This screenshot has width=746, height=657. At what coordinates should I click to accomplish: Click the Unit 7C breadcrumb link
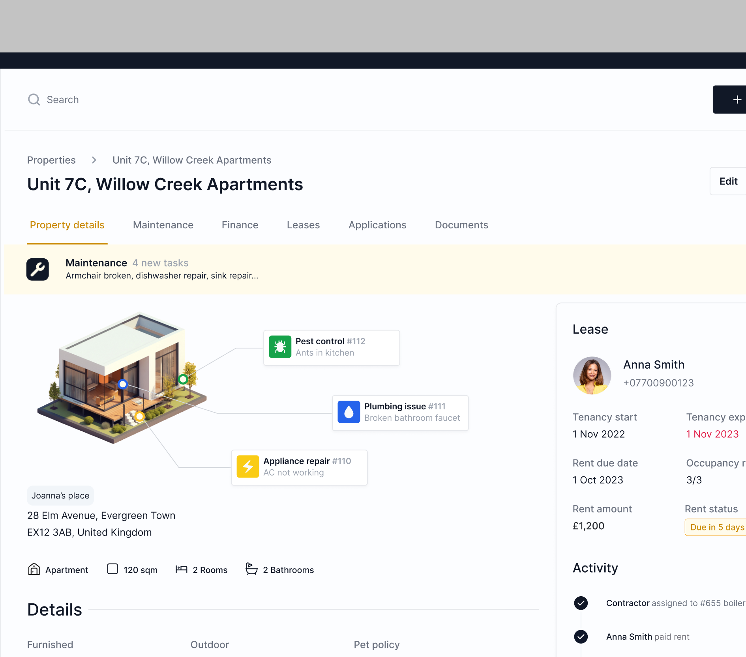coord(192,160)
